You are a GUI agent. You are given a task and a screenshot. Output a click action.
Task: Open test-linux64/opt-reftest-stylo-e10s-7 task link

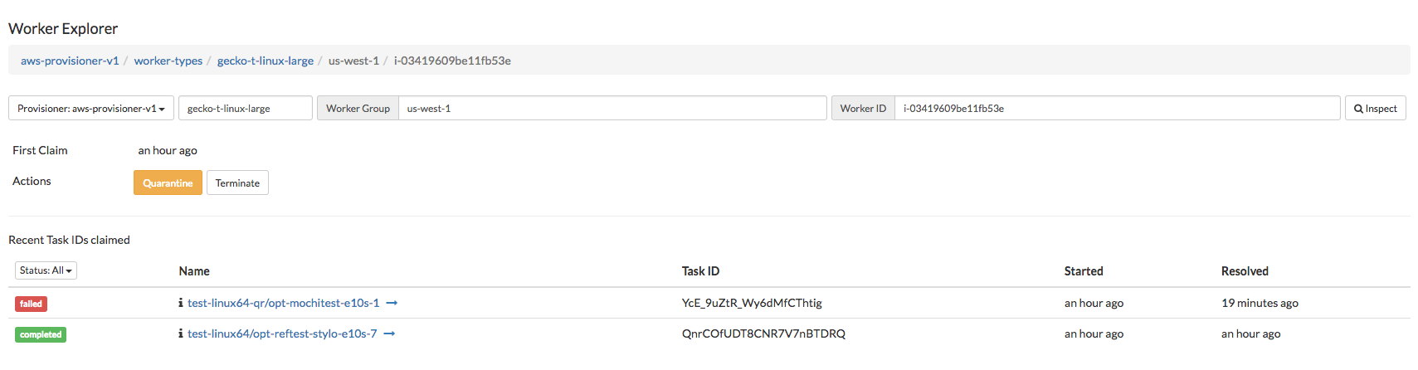coord(282,333)
